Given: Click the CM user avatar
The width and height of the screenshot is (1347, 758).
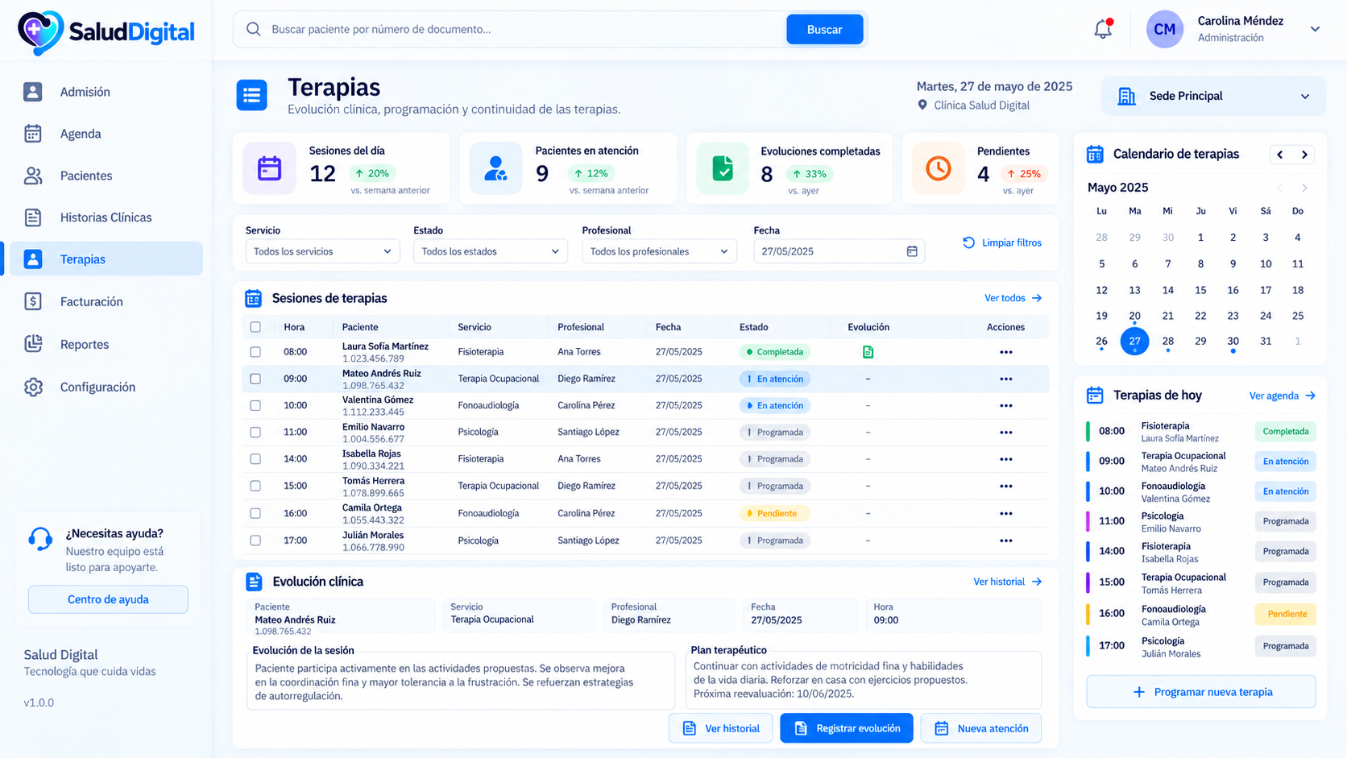Looking at the screenshot, I should click(1164, 29).
